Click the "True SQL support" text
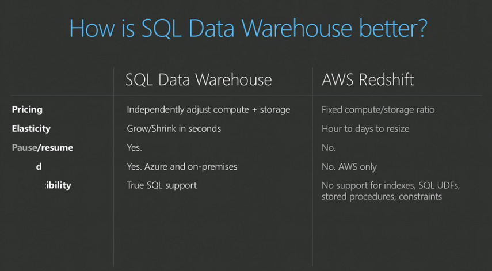The image size is (492, 271). click(x=162, y=185)
